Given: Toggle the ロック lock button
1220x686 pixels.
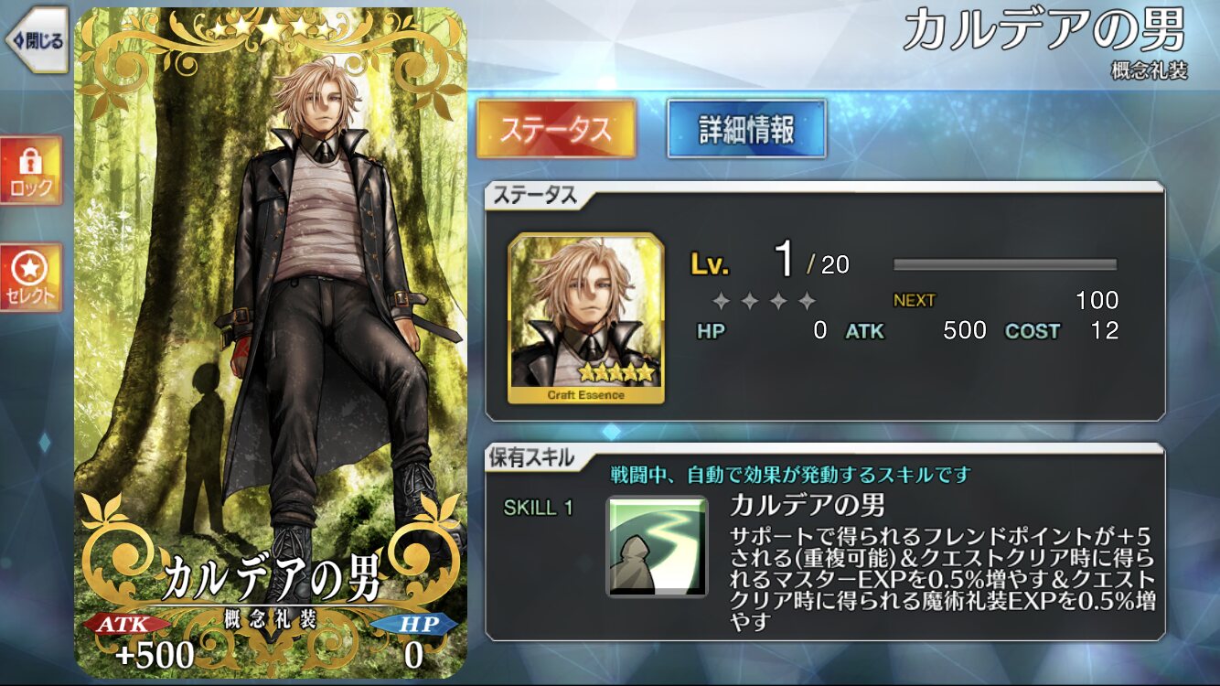Looking at the screenshot, I should pyautogui.click(x=31, y=171).
